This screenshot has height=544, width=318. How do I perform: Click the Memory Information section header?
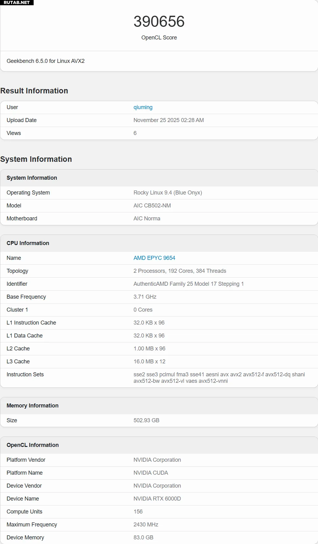[x=32, y=406]
